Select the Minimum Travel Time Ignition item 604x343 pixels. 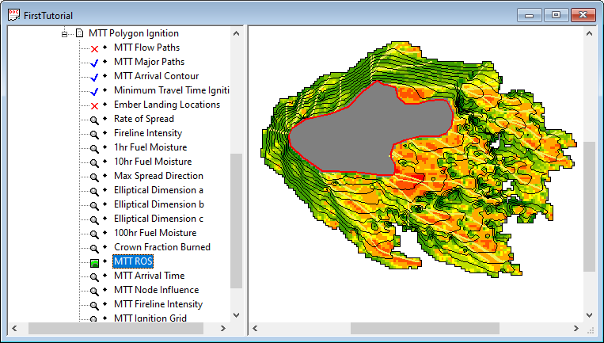tap(172, 90)
